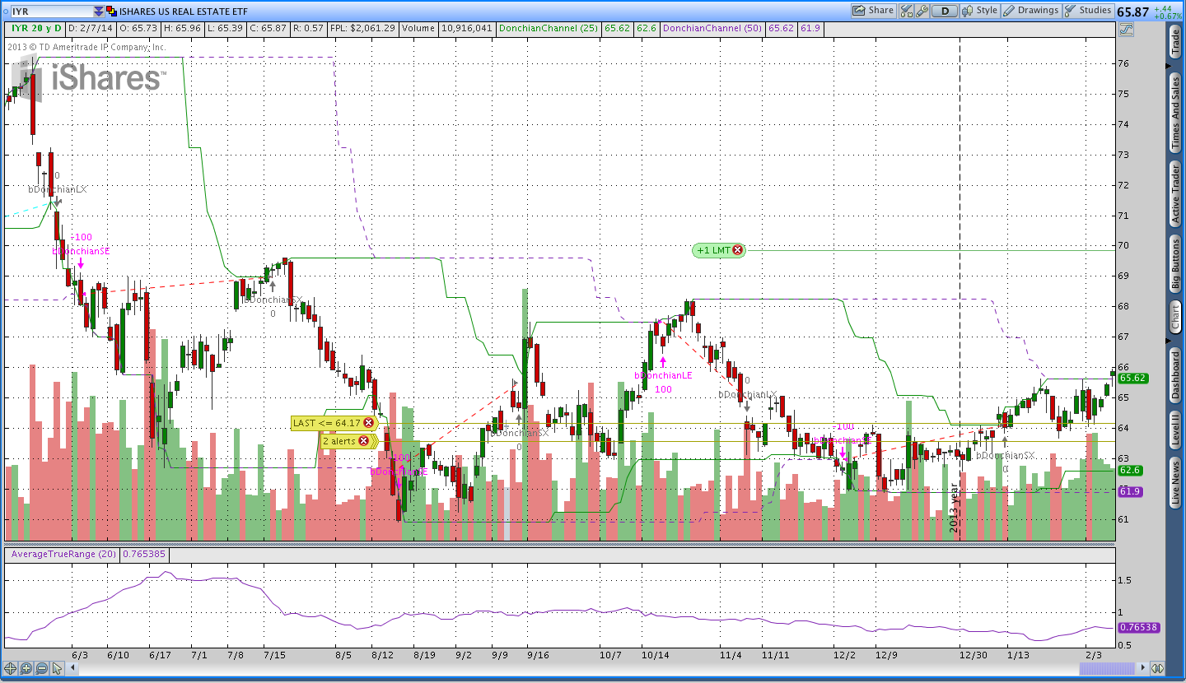Image resolution: width=1186 pixels, height=683 pixels.
Task: Switch to Active Trader tab
Action: point(1176,193)
